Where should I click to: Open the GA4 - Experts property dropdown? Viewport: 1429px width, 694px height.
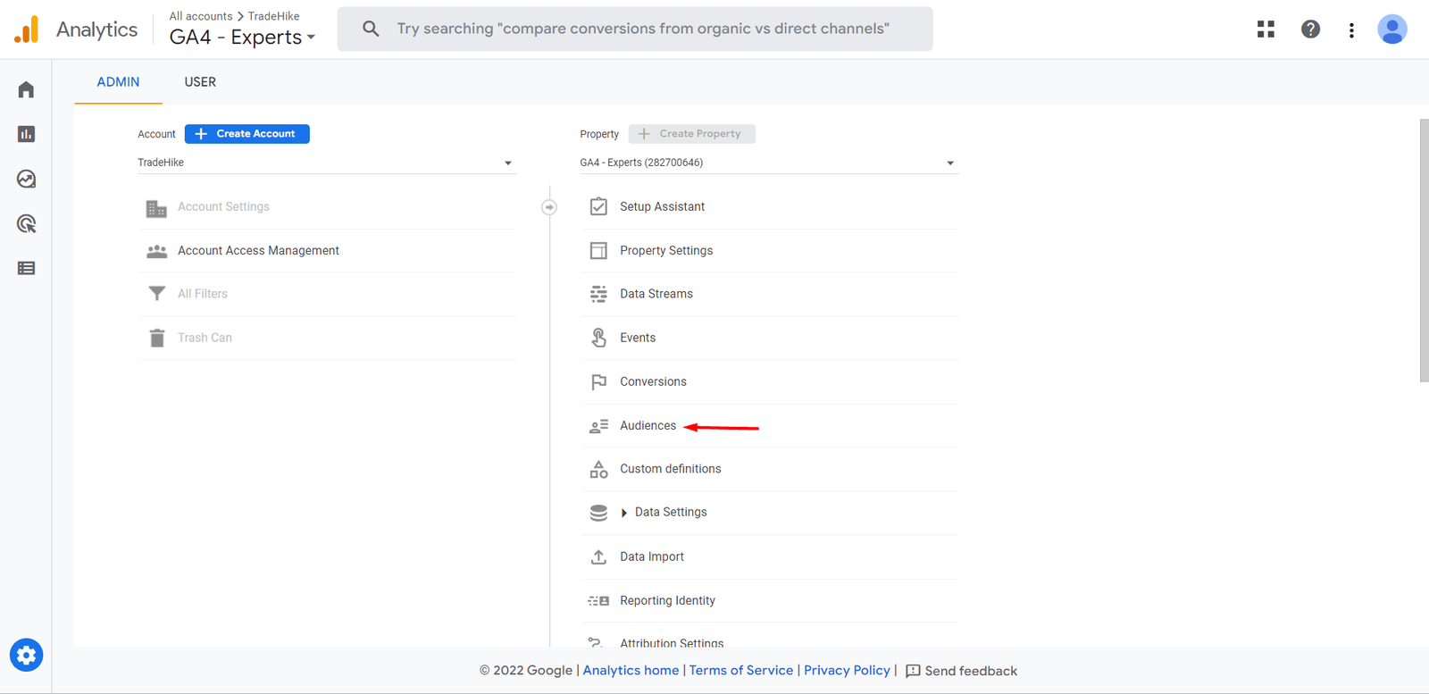point(768,163)
